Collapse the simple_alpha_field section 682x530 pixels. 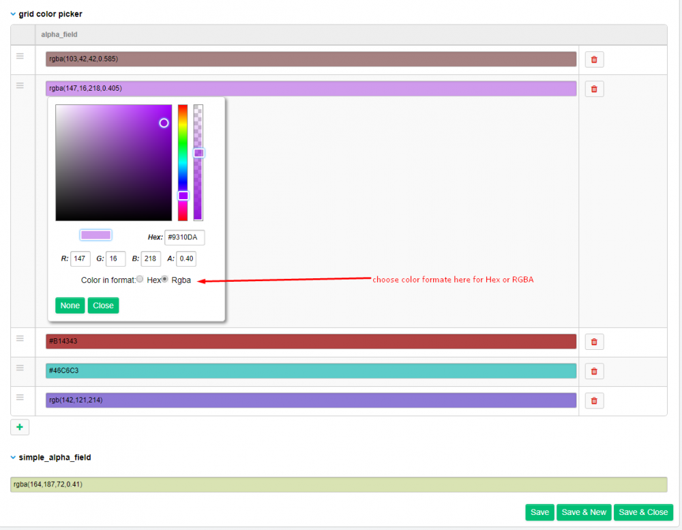pos(13,457)
